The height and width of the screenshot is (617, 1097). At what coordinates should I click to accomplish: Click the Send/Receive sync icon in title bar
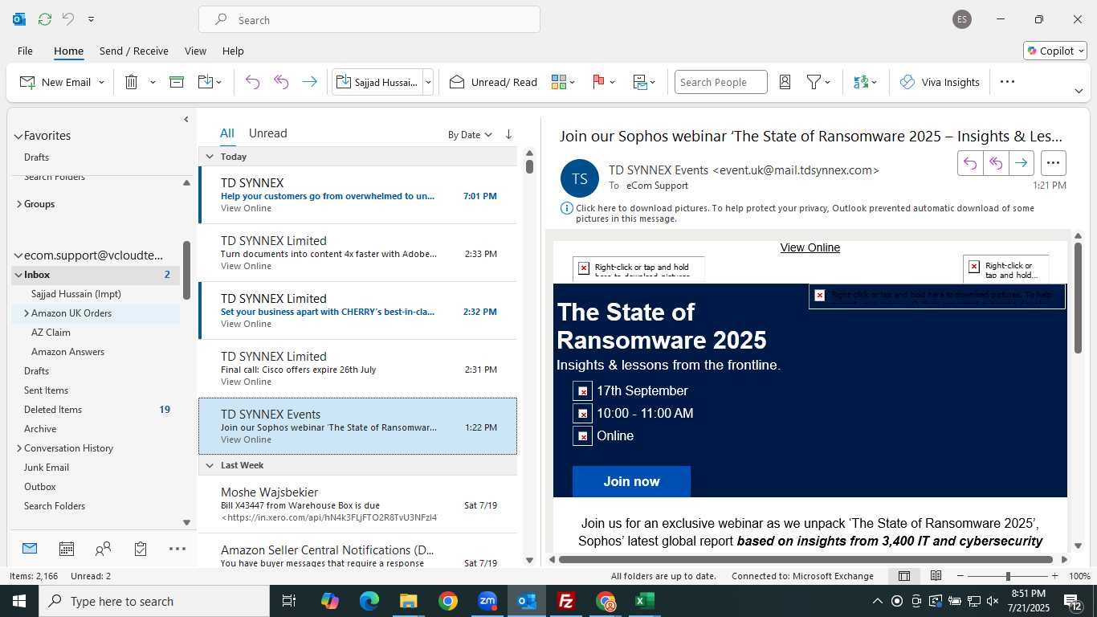click(45, 19)
